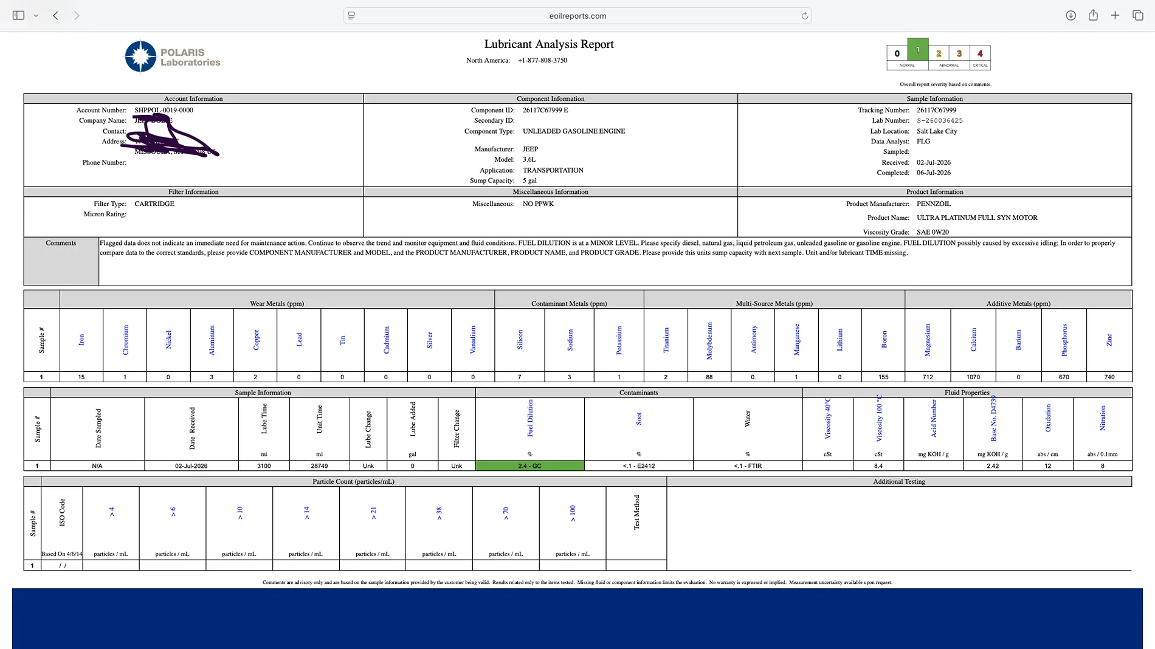Viewport: 1155px width, 649px height.
Task: Open the Calcium column header link
Action: point(973,340)
